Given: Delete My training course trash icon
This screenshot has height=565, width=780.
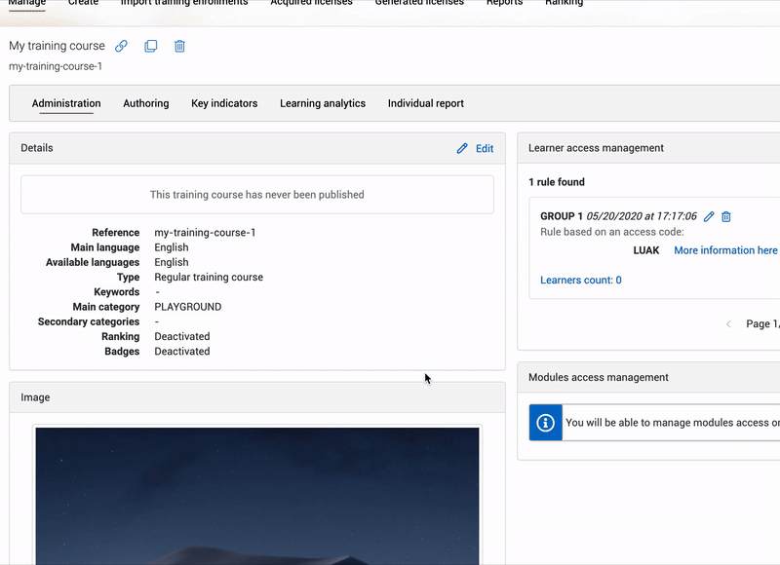Looking at the screenshot, I should click(x=179, y=46).
